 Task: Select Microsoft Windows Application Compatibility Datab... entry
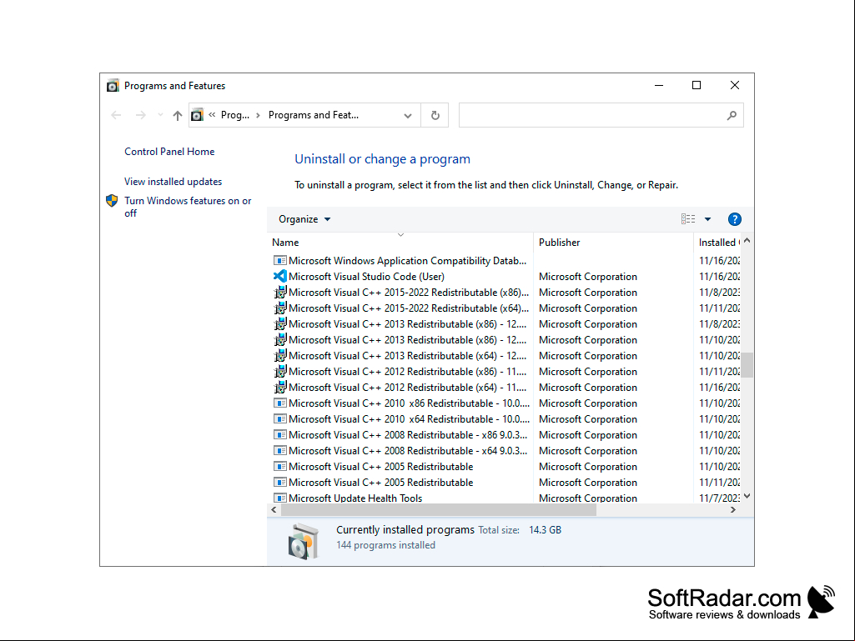pos(407,261)
